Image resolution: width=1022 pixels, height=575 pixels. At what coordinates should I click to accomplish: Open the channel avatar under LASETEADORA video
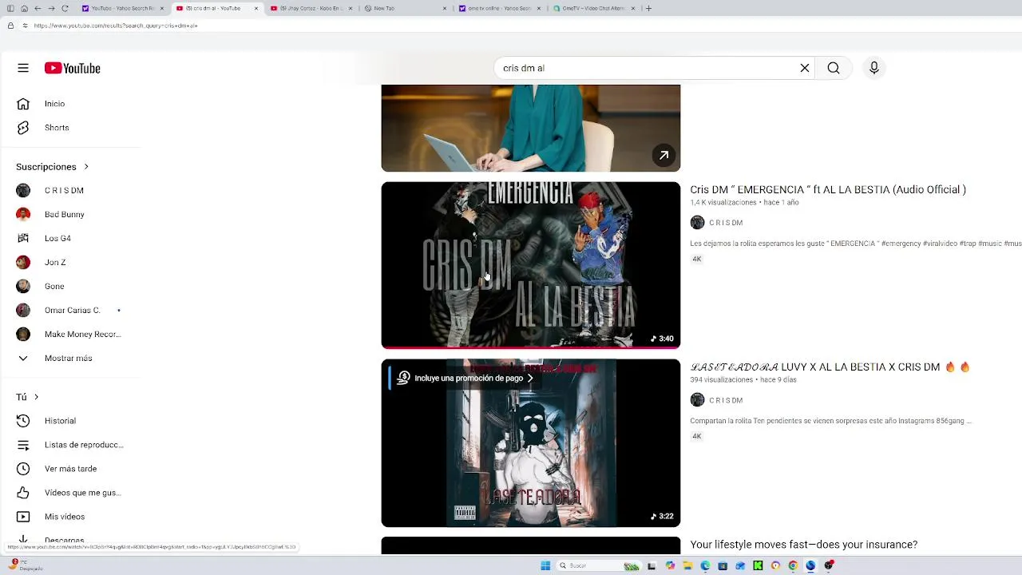click(697, 400)
